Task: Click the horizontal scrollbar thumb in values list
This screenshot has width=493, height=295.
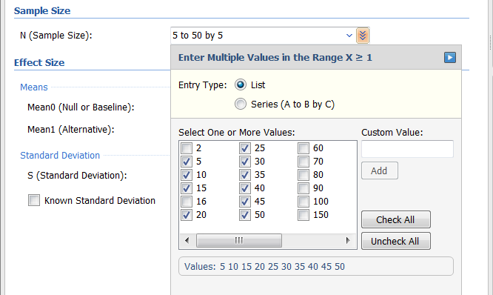Action: (239, 241)
